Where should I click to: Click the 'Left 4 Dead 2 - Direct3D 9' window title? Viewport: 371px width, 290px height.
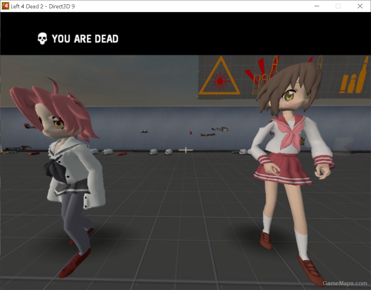[x=43, y=6]
